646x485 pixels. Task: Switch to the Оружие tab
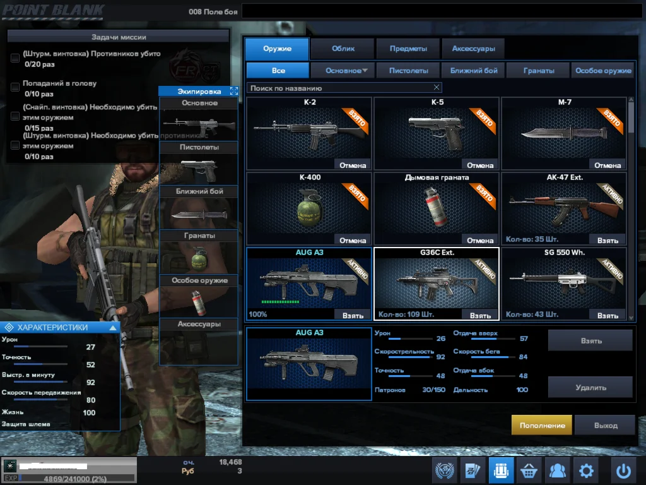tap(277, 49)
